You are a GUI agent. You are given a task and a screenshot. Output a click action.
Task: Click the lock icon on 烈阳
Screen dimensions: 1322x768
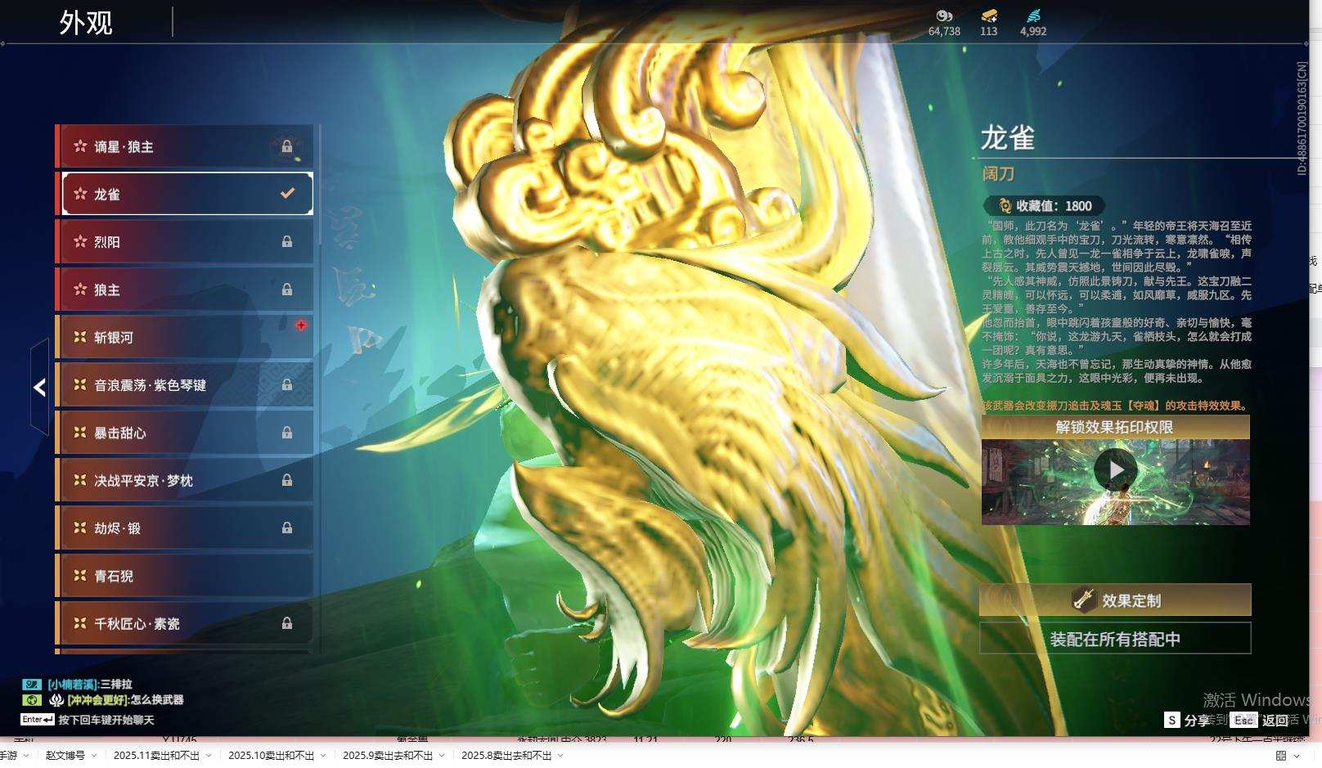coord(287,241)
